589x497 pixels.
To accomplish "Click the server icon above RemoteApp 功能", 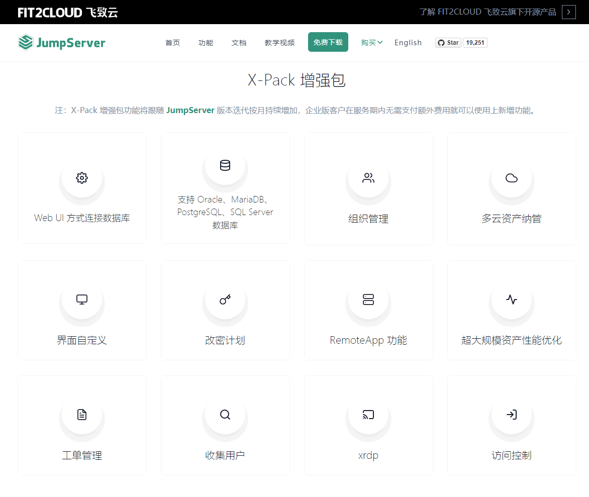I will tap(368, 300).
